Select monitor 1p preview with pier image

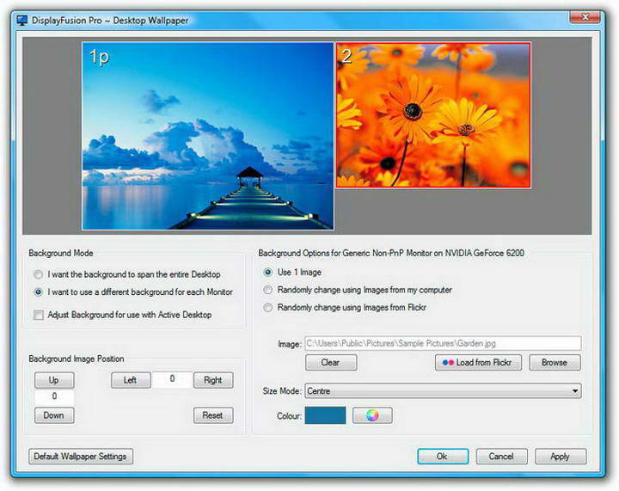pyautogui.click(x=208, y=136)
